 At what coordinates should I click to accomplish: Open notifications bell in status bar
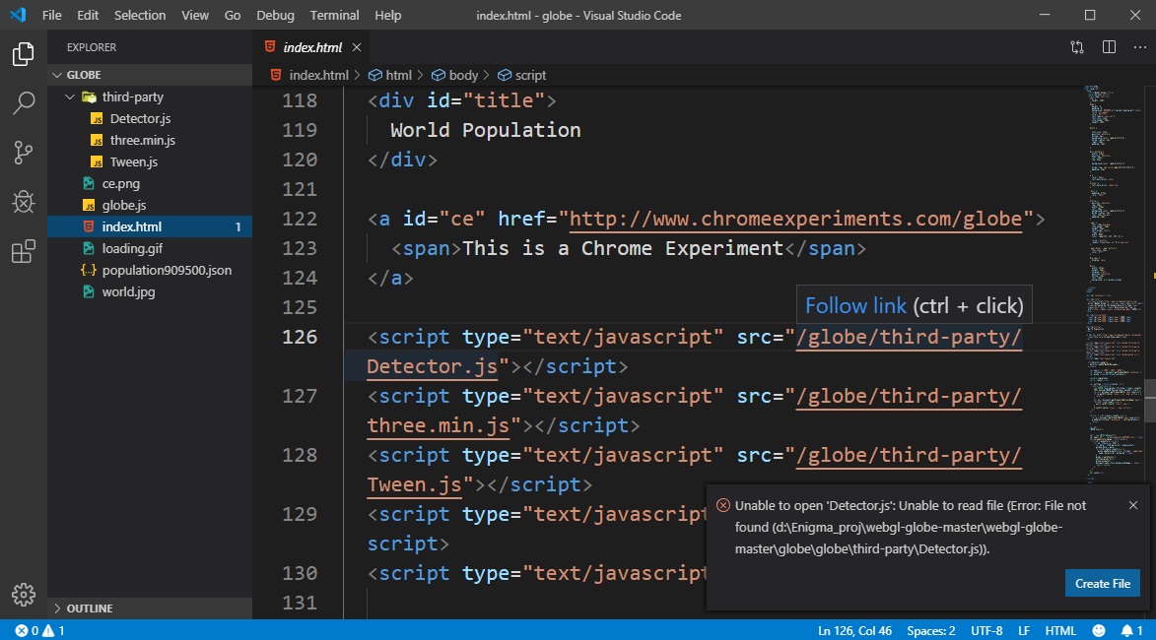[x=1127, y=630]
